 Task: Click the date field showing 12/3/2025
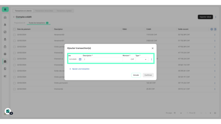(x=73, y=59)
